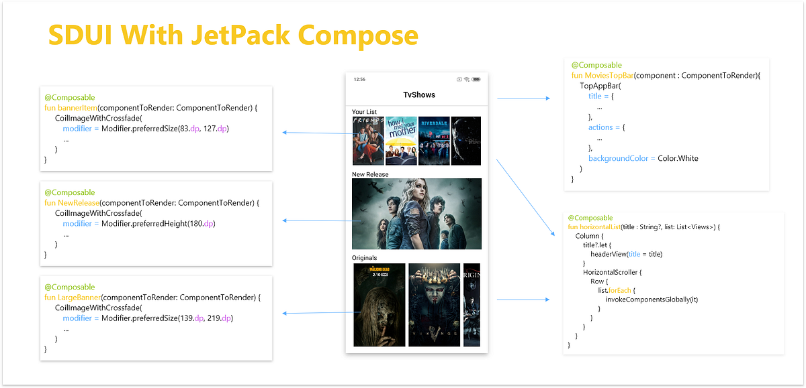Select the Friends poster in Your List
This screenshot has height=388, width=806.
[x=367, y=140]
